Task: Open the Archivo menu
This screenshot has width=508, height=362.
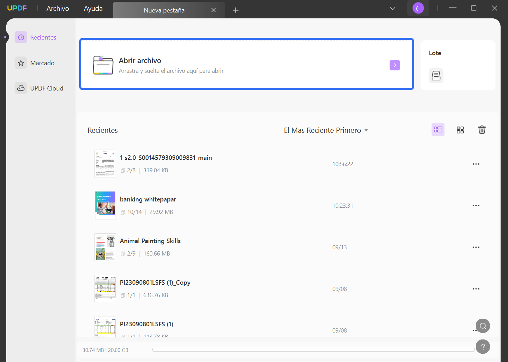Action: point(57,8)
